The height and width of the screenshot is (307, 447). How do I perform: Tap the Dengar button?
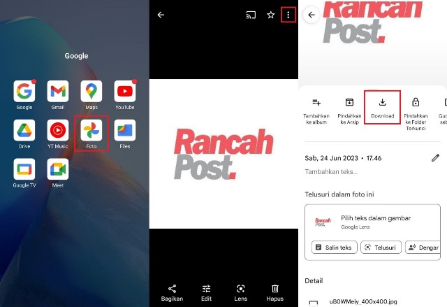[423, 248]
